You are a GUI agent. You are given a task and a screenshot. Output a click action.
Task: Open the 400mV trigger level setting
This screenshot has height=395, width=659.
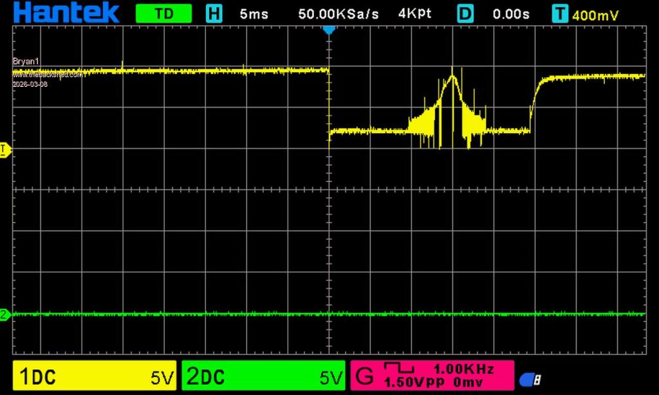point(595,15)
